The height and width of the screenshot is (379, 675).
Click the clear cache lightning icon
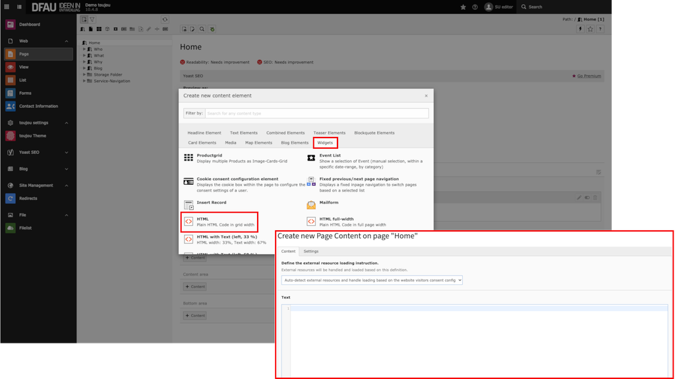click(x=580, y=29)
